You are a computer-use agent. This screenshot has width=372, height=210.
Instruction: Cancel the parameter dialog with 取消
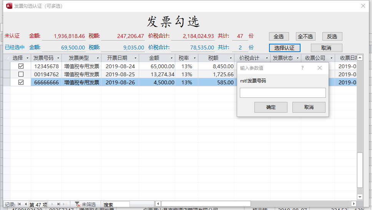coord(309,107)
